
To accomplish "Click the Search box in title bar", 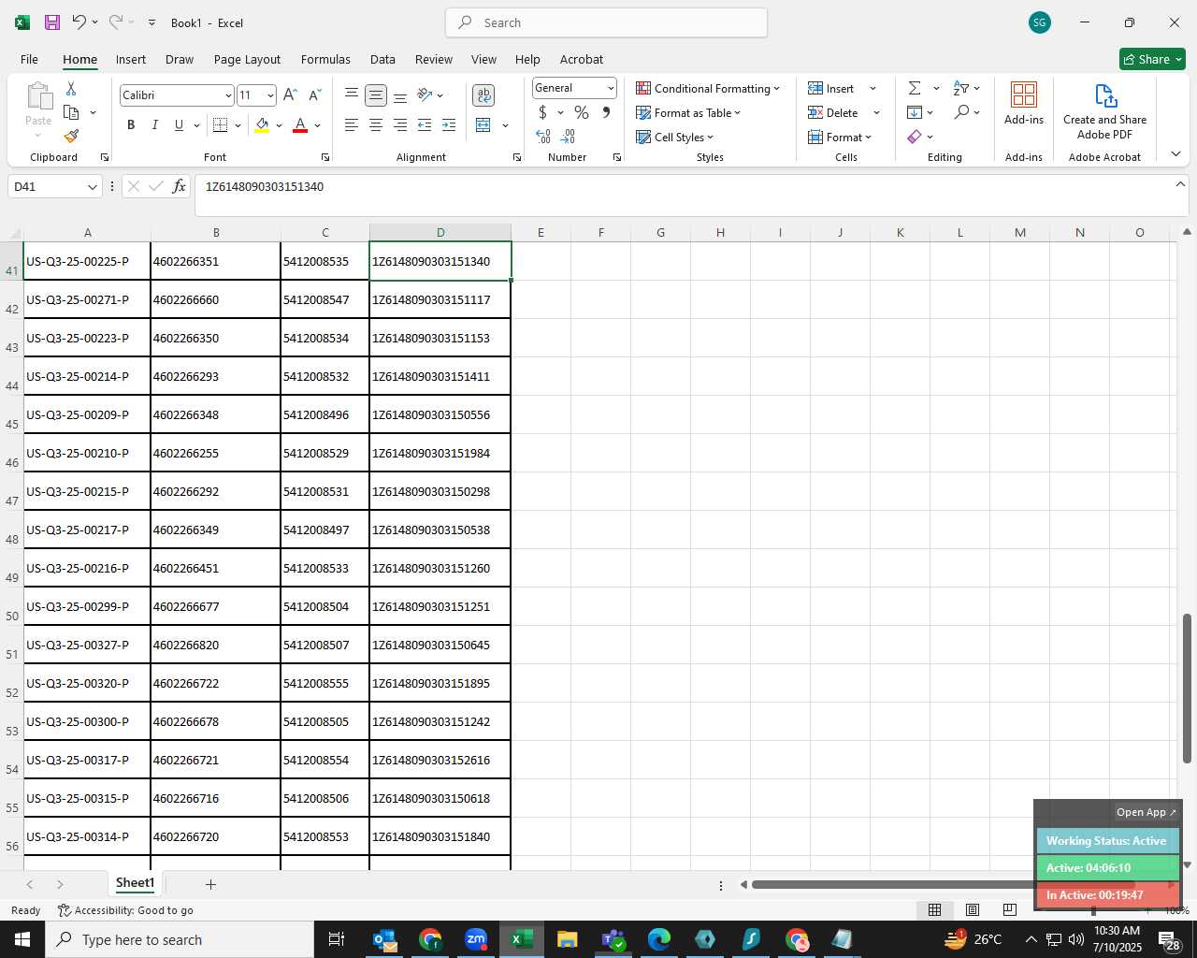I will pyautogui.click(x=607, y=22).
